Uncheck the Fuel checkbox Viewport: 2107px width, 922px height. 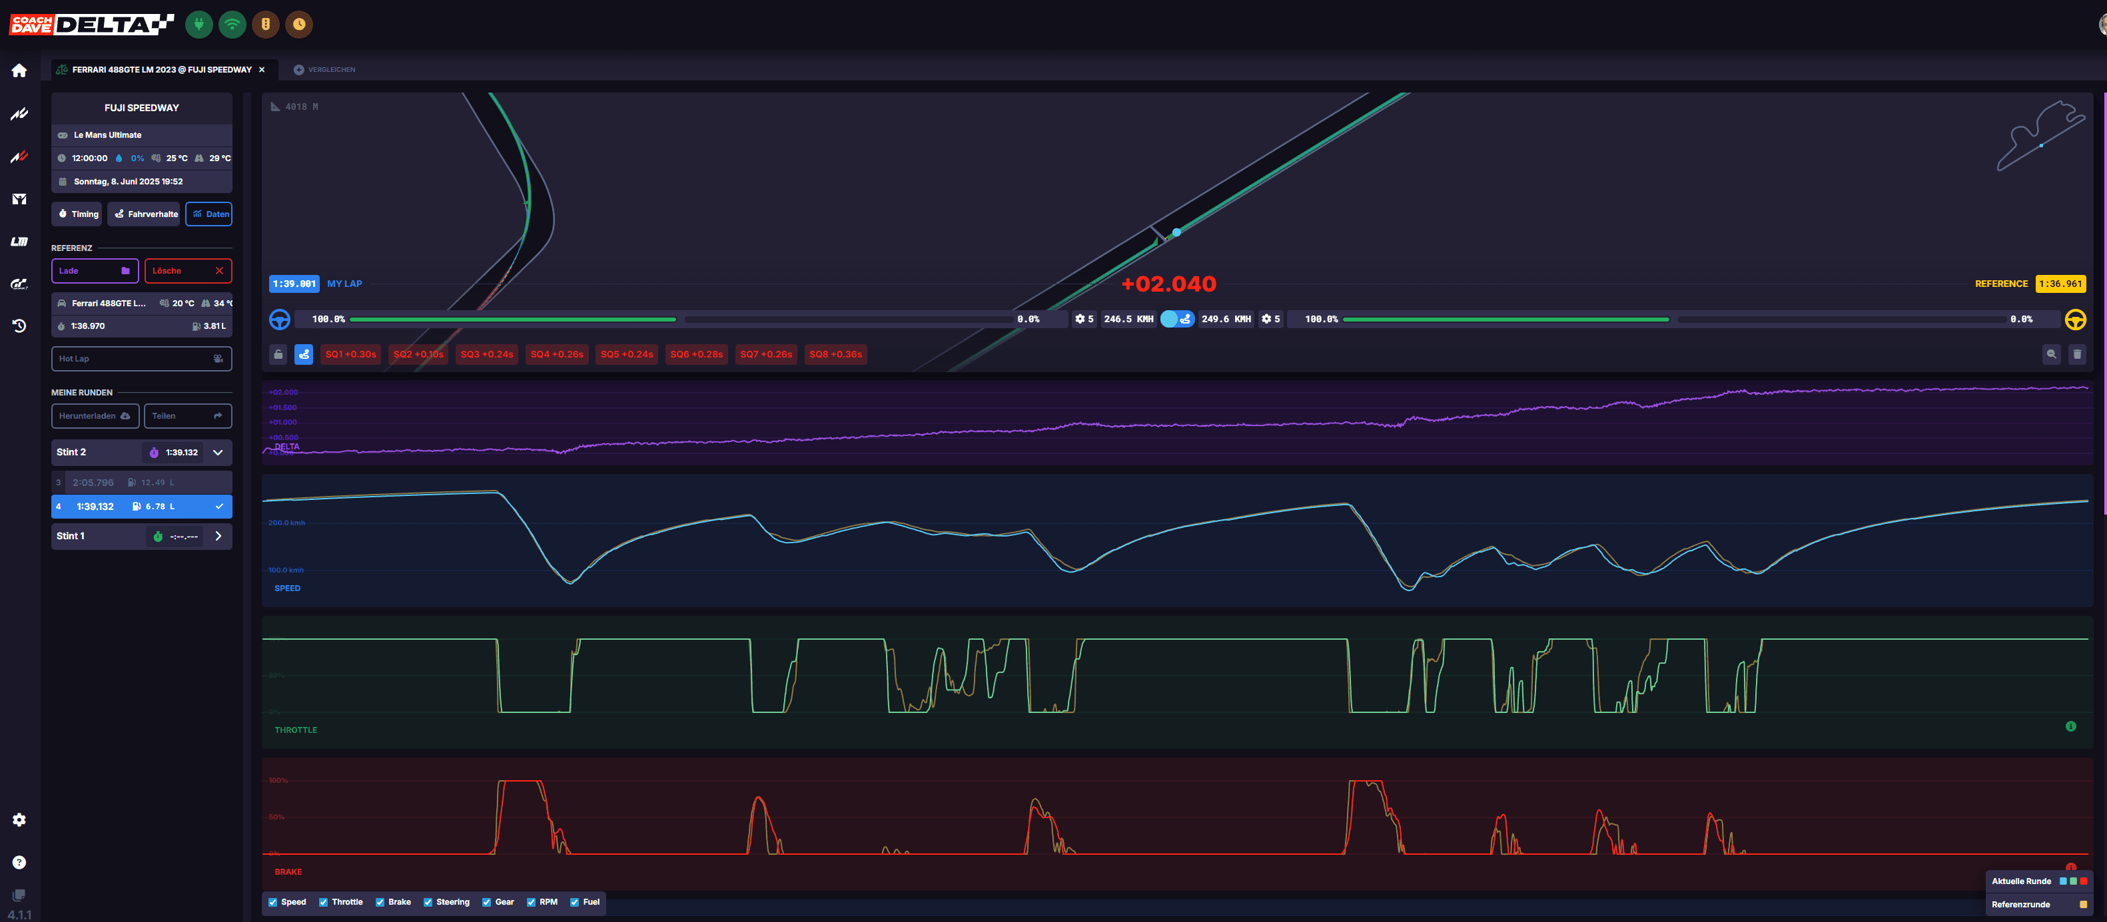(575, 901)
